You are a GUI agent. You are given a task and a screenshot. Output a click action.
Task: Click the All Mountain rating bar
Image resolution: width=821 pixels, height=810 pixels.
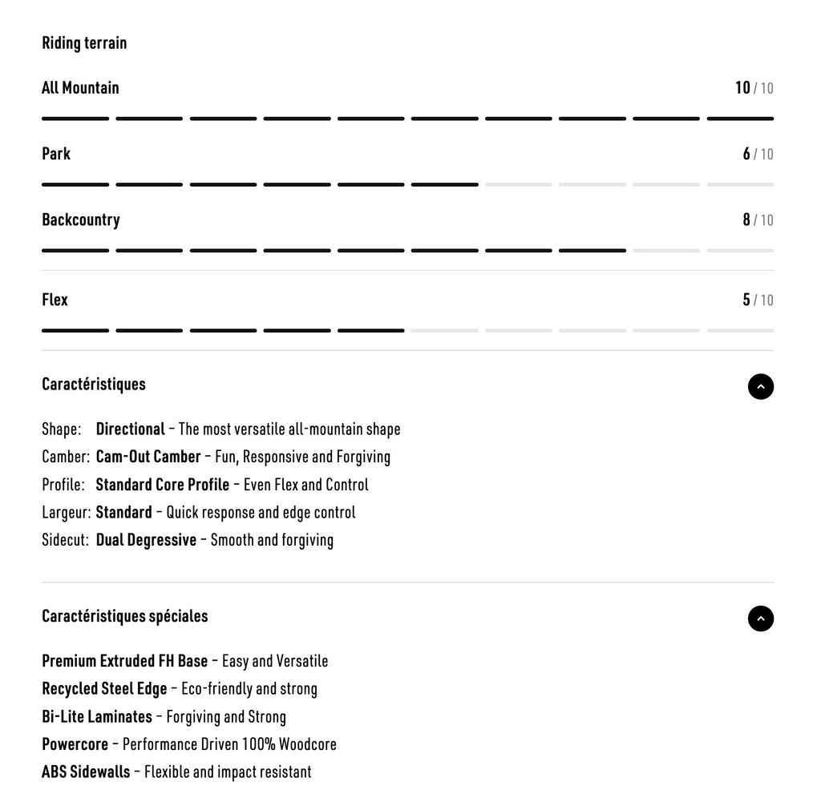tap(407, 119)
